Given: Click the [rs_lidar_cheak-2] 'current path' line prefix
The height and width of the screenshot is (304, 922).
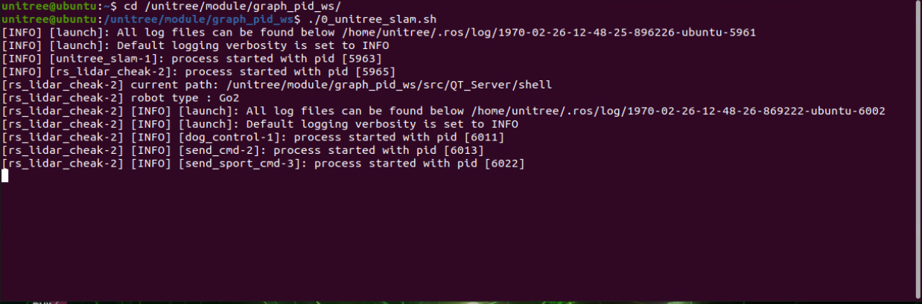Looking at the screenshot, I should (x=63, y=85).
